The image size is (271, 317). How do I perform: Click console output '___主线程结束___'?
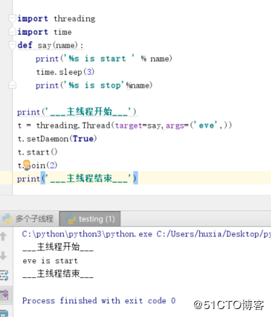(x=58, y=274)
